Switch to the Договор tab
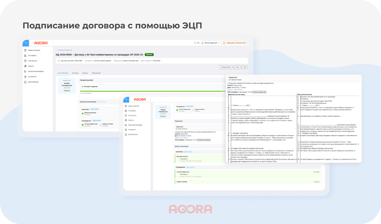The width and height of the screenshot is (381, 224). pyautogui.click(x=75, y=73)
